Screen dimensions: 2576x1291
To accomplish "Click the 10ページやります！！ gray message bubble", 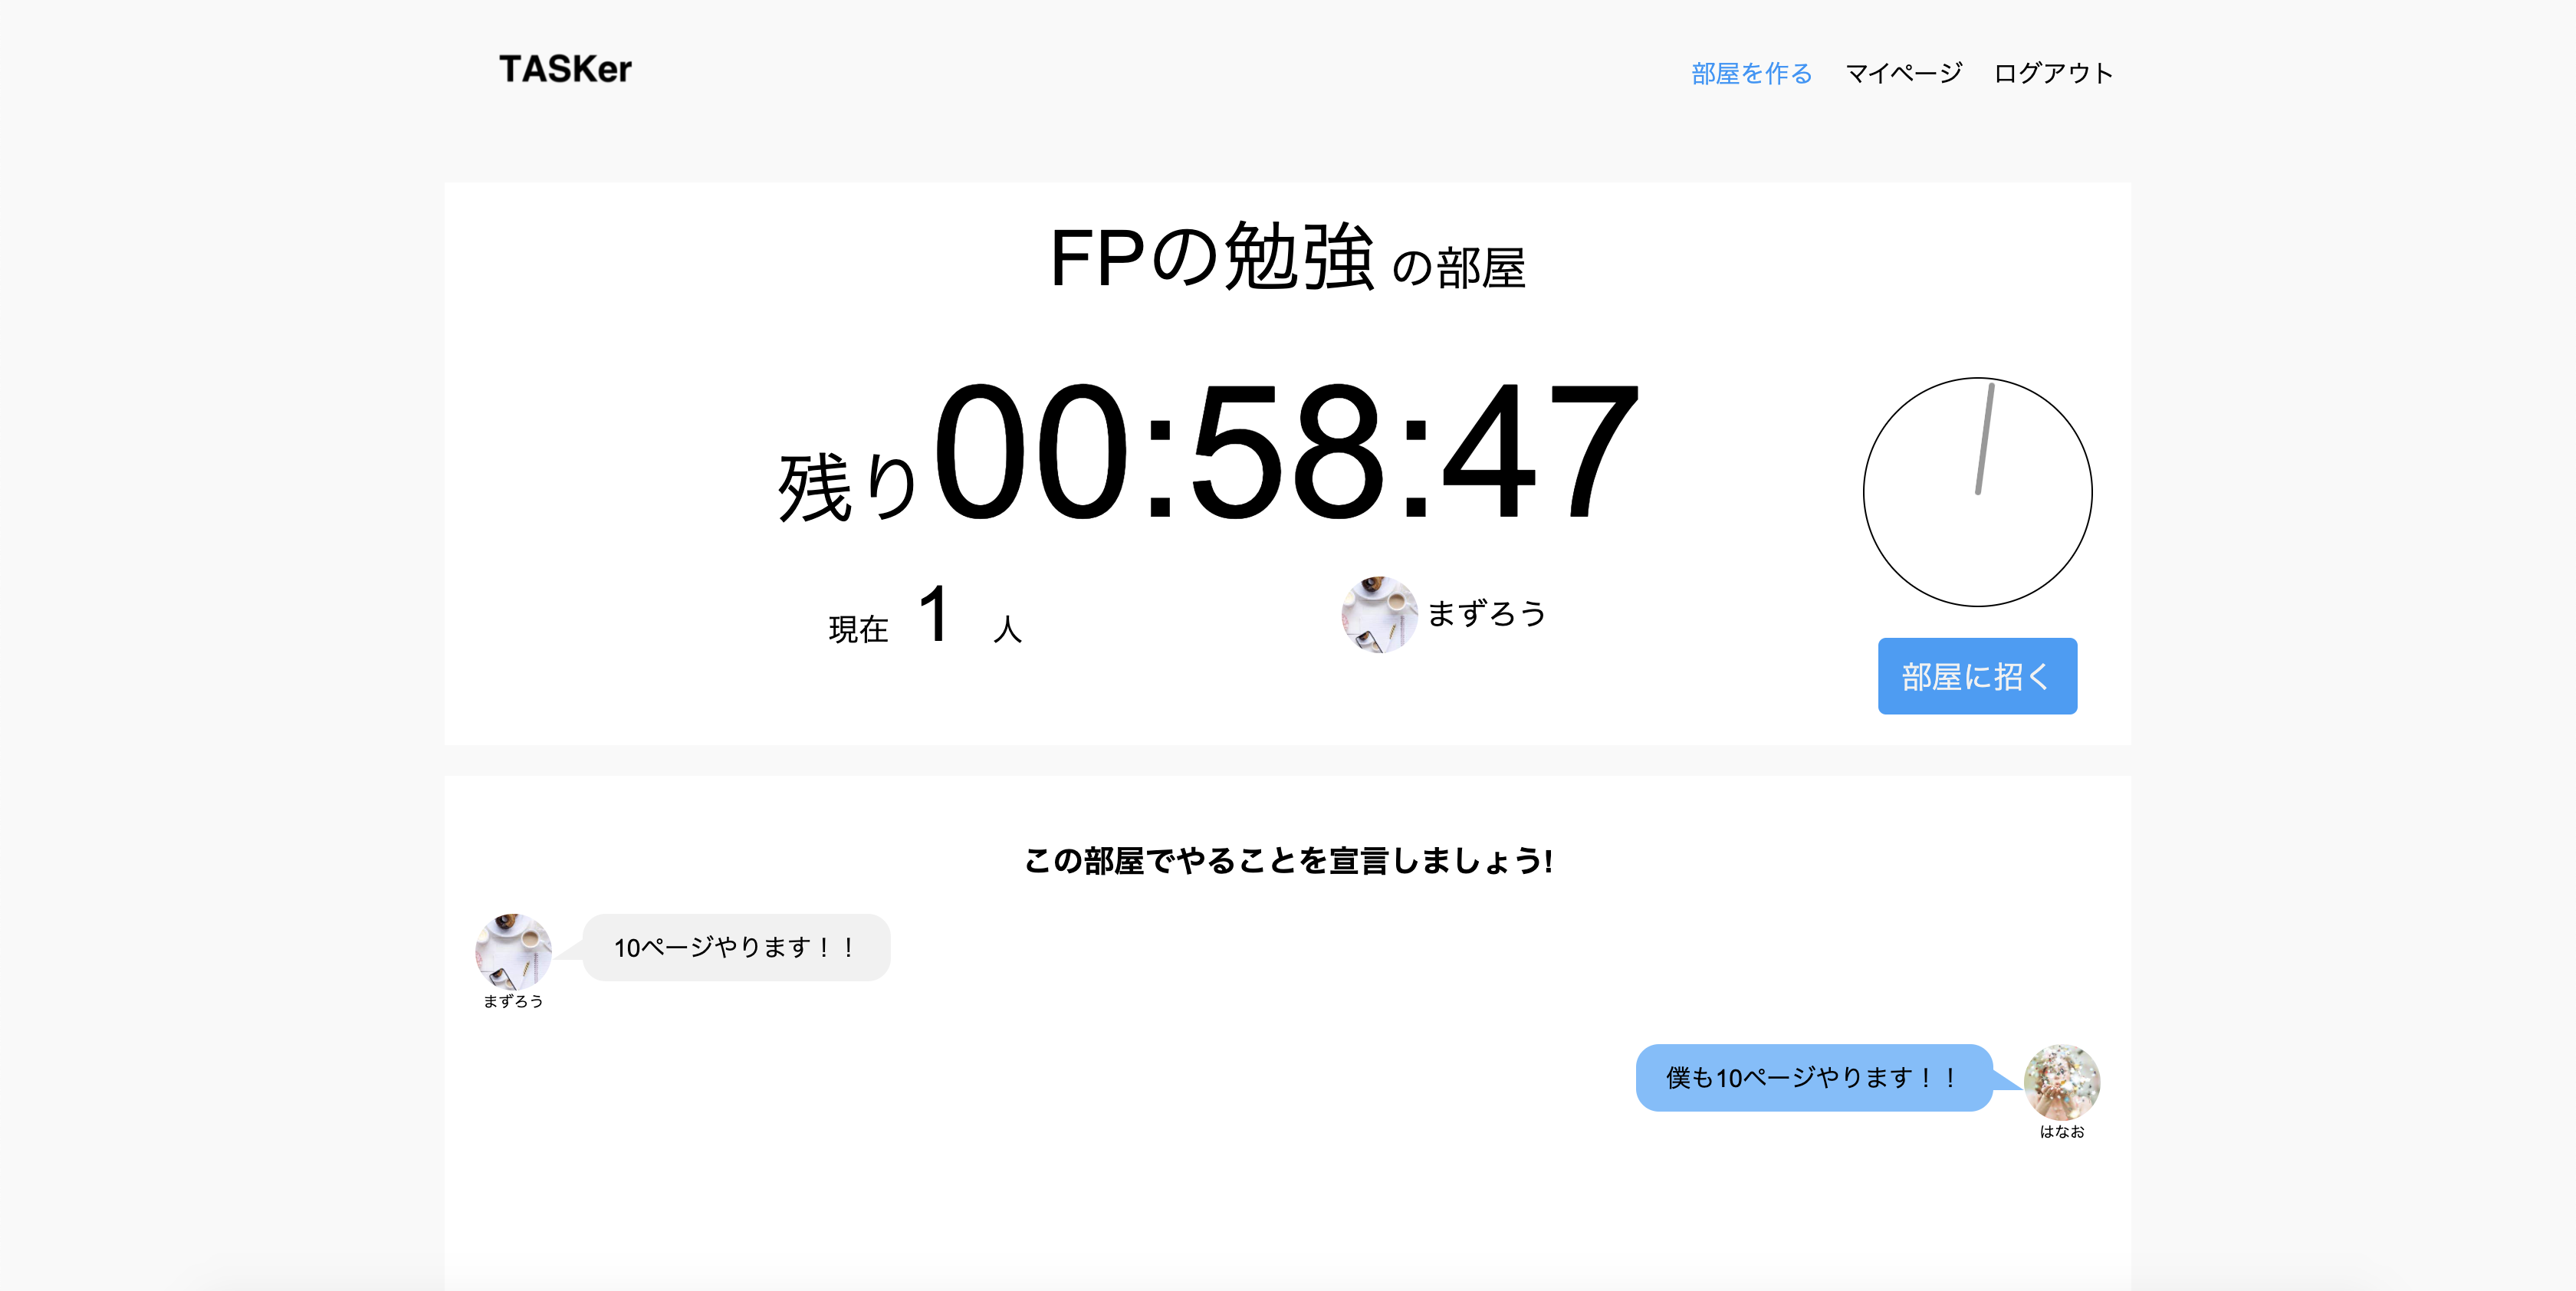I will 735,947.
